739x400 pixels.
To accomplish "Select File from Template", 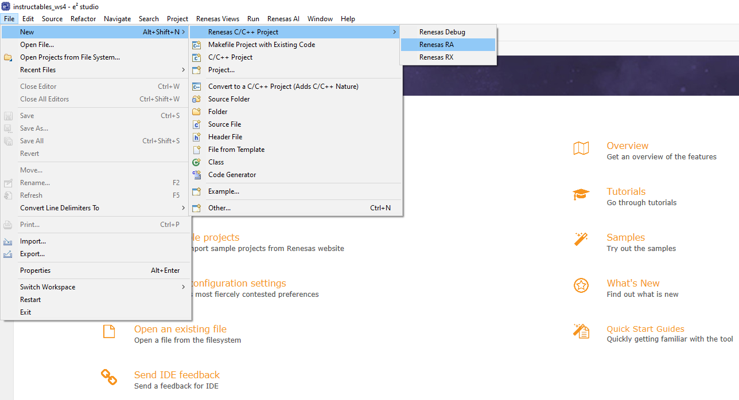I will tap(295, 150).
